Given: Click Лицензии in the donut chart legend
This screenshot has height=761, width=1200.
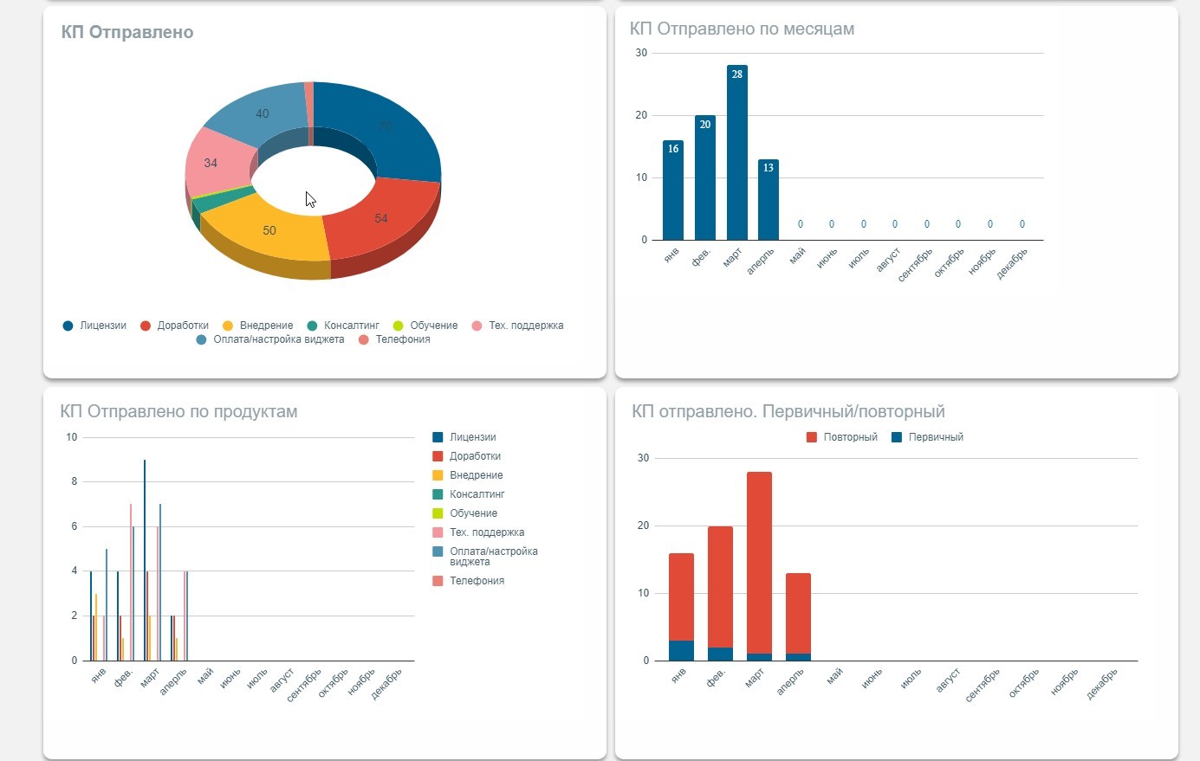Looking at the screenshot, I should point(94,326).
